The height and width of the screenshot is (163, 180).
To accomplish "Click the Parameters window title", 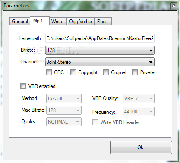I will pos(16,6).
